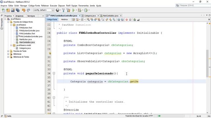Click the Javadoc download progress bar

[x=169, y=116]
